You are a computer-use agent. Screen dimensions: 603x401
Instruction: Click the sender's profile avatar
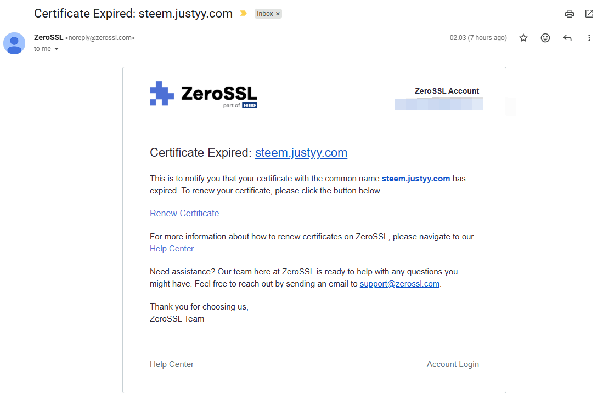click(14, 43)
